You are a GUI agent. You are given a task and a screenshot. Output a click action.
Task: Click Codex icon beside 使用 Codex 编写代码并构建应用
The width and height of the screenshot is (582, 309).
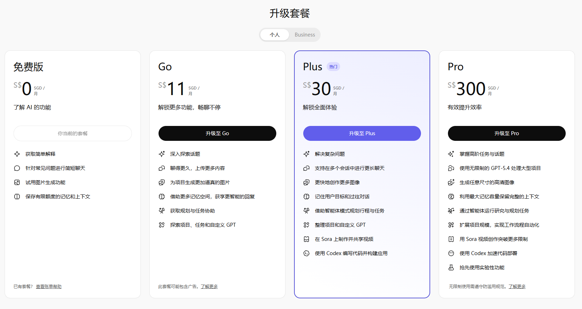[306, 253]
